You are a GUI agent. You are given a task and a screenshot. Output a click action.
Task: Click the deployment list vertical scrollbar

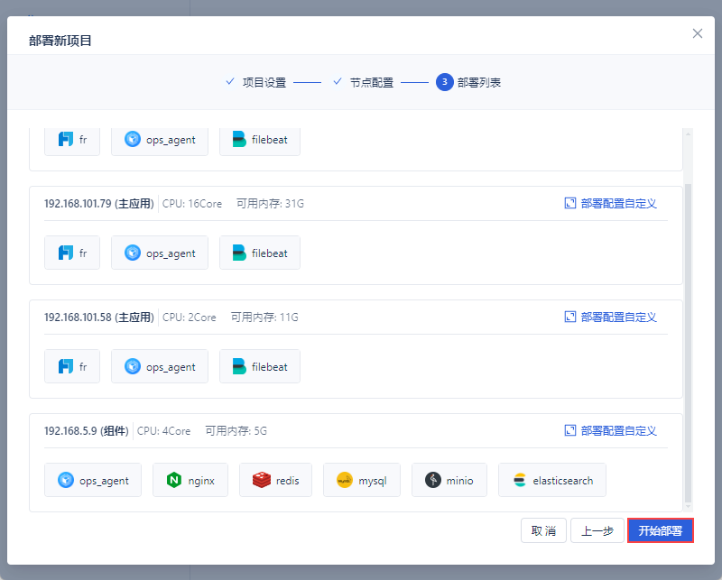point(688,343)
